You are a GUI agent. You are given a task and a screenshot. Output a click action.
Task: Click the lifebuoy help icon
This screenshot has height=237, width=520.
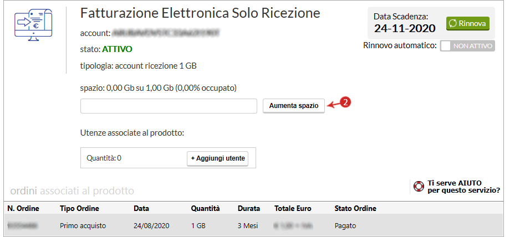419,187
